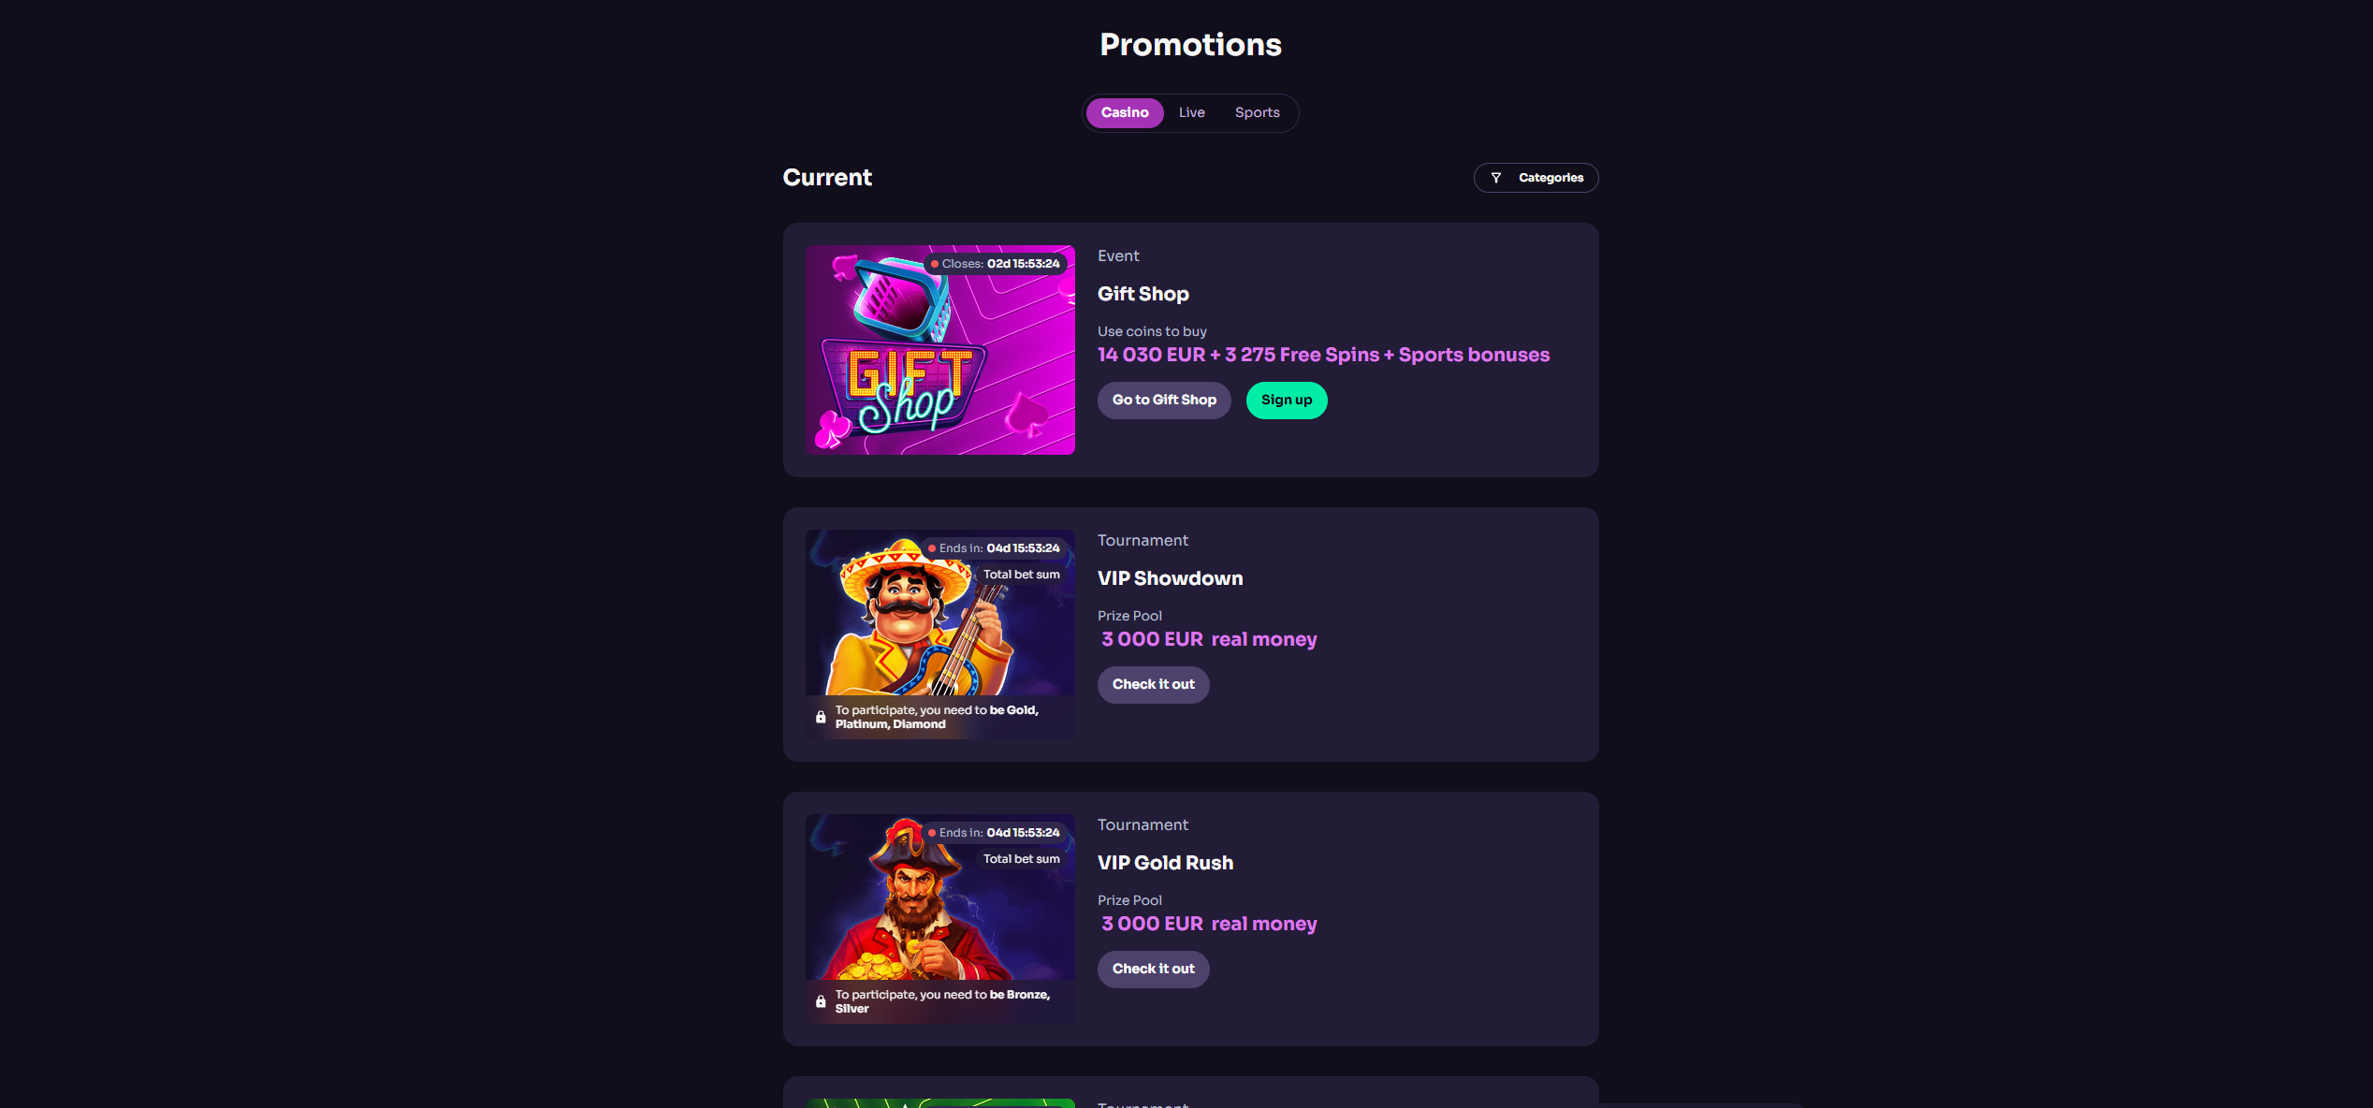Click the lock icon on VIP Showdown banner
This screenshot has height=1108, width=2373.
pos(821,718)
